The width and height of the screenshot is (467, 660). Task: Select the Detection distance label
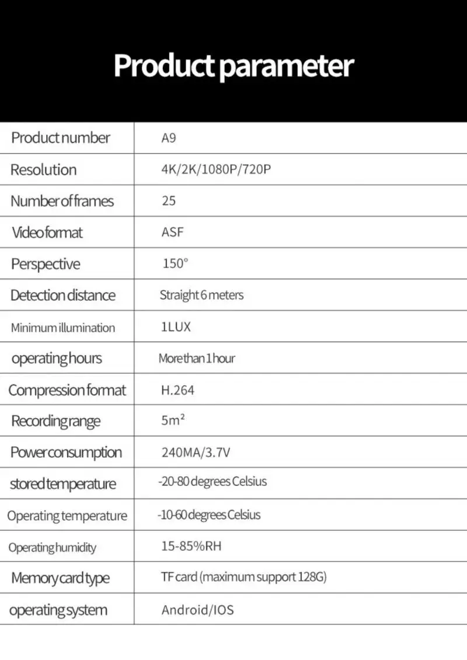click(62, 296)
